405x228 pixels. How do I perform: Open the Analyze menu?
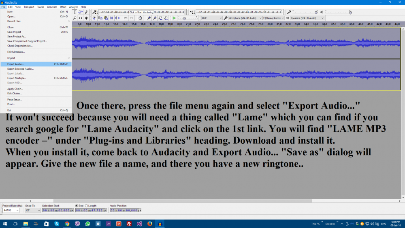tap(73, 7)
